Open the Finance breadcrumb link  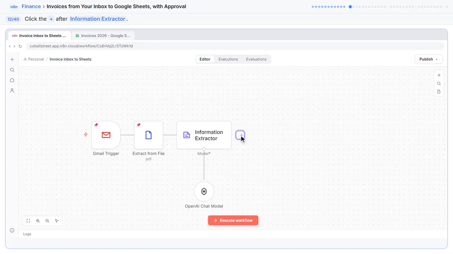pyautogui.click(x=31, y=6)
